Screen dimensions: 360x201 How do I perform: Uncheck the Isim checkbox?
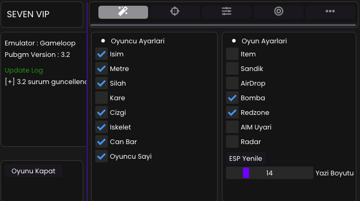(x=102, y=54)
